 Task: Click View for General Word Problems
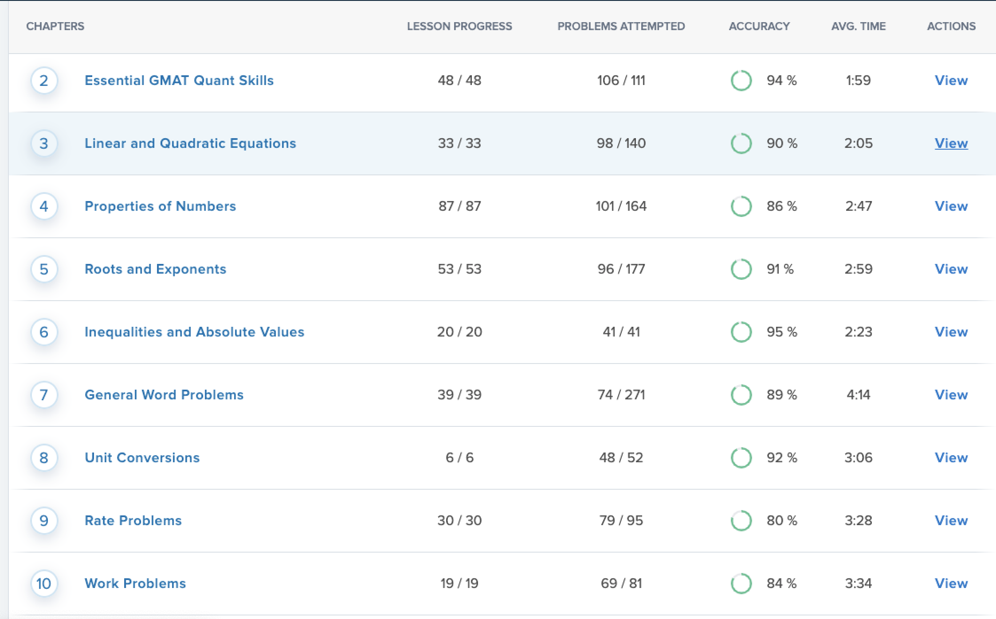click(951, 395)
